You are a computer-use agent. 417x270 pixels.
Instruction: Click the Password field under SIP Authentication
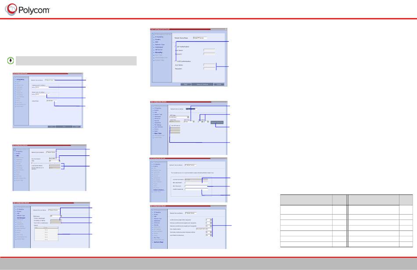click(x=209, y=54)
